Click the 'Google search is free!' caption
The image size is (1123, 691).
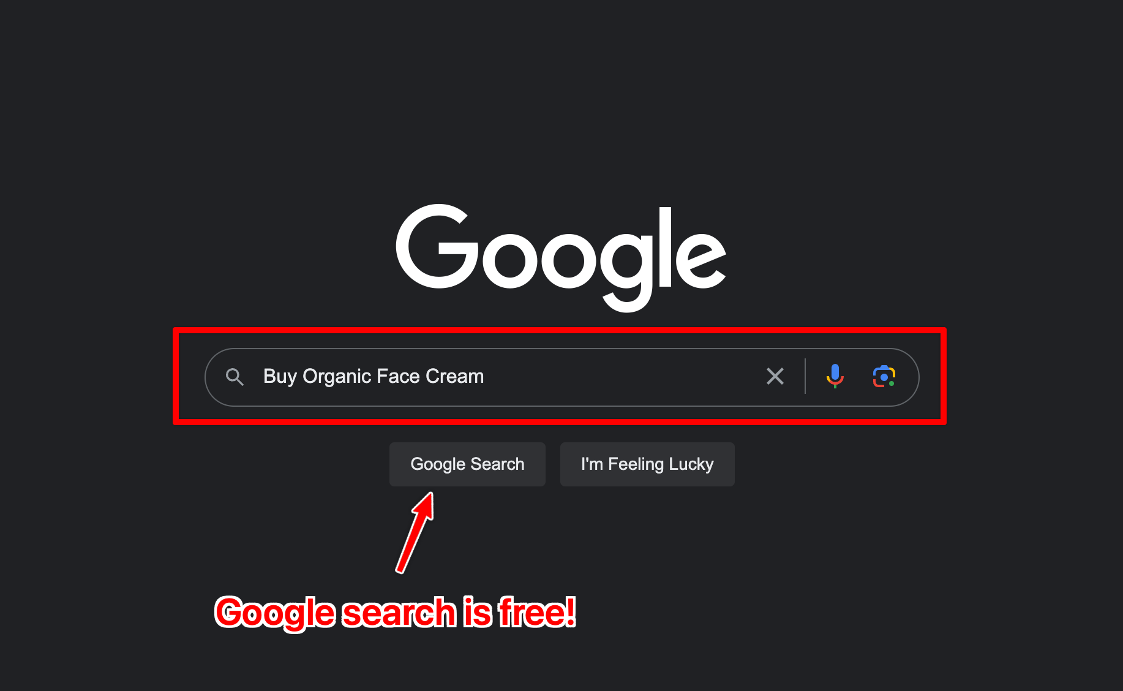[x=396, y=613]
